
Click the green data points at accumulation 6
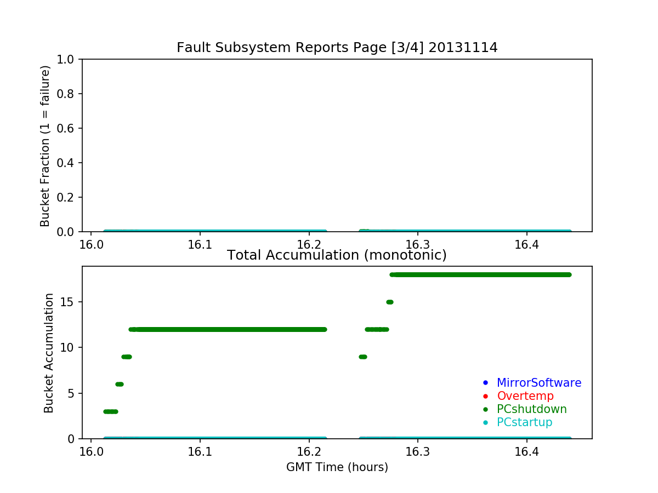[120, 384]
